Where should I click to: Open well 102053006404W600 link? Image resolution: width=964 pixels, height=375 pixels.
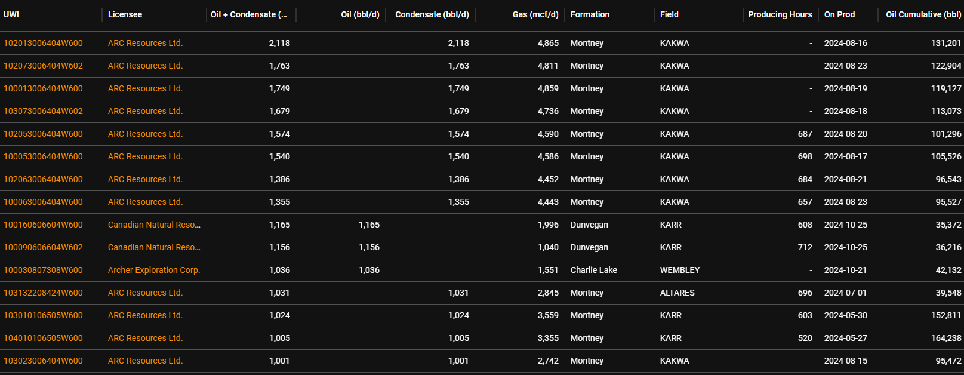tap(43, 134)
